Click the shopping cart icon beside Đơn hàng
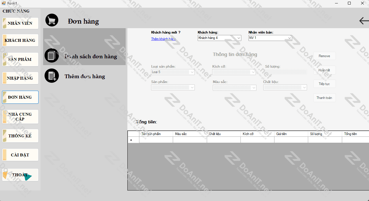This screenshot has width=369, height=201. click(x=52, y=20)
